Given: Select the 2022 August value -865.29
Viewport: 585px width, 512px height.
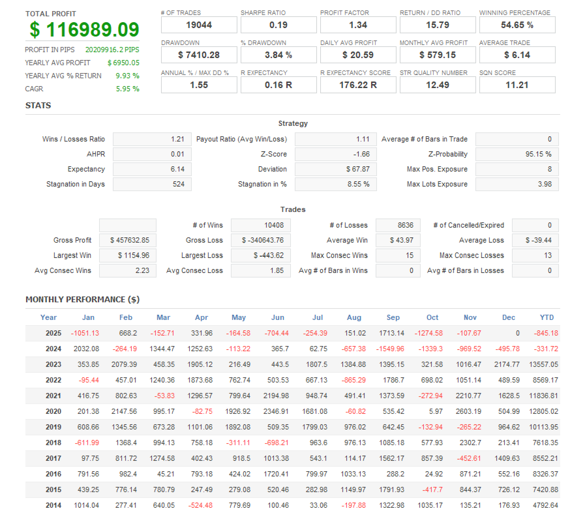Looking at the screenshot, I should 353,380.
